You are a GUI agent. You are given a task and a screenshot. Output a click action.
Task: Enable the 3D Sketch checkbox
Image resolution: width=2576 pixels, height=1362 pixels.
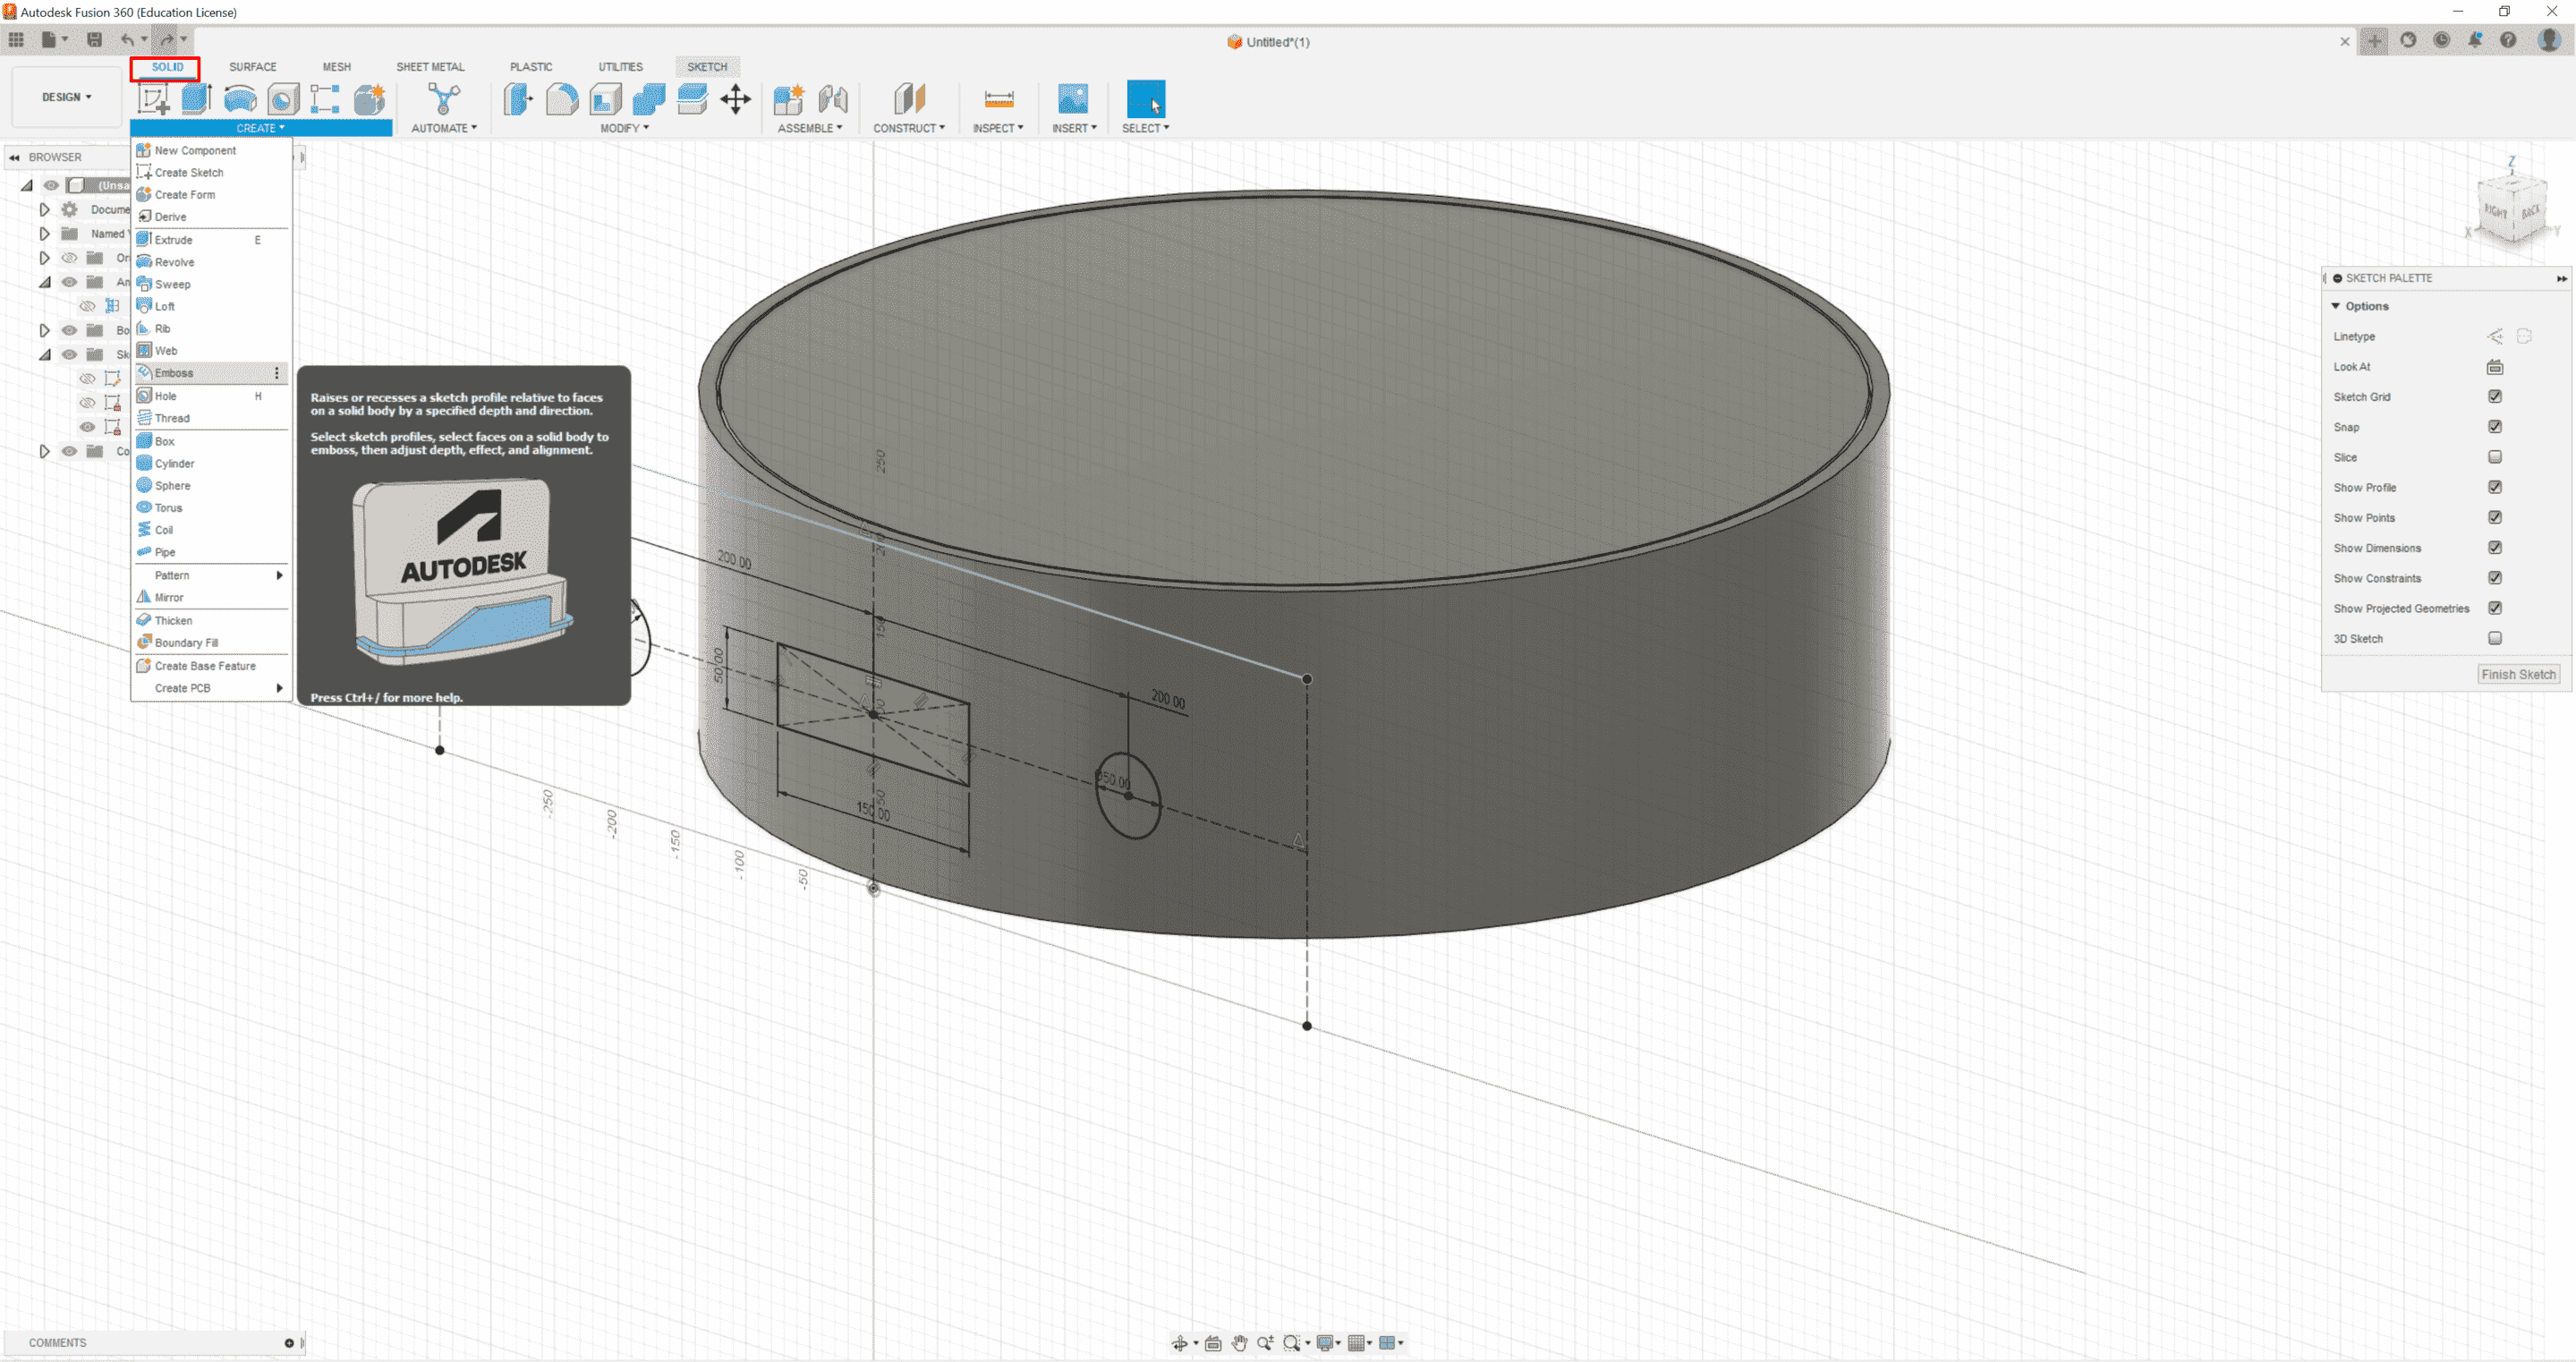(2494, 638)
